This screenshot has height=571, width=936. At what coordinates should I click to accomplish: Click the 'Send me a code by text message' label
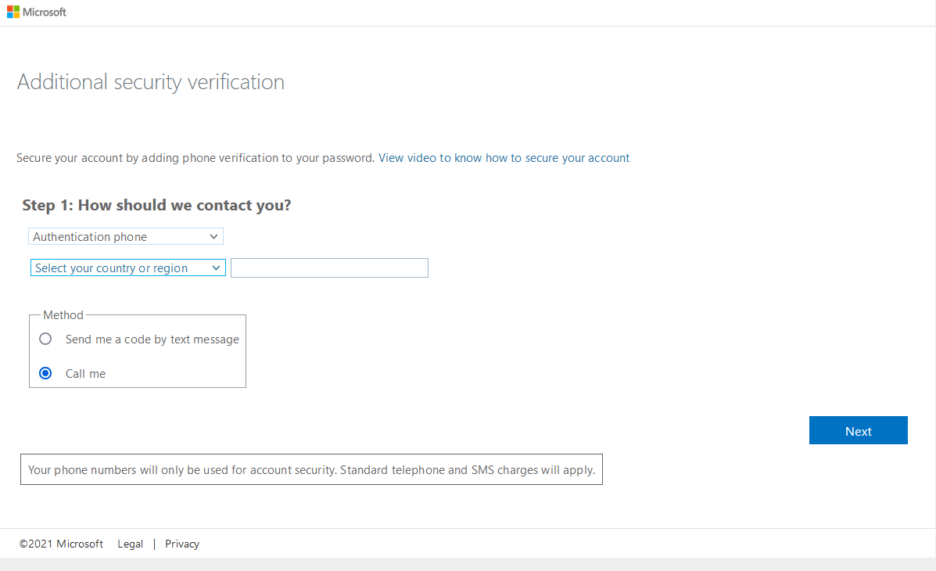click(152, 339)
